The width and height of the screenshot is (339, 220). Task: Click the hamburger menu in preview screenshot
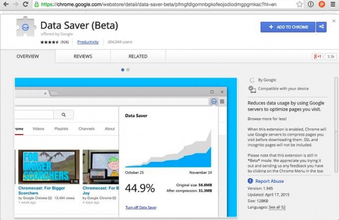coord(222,101)
